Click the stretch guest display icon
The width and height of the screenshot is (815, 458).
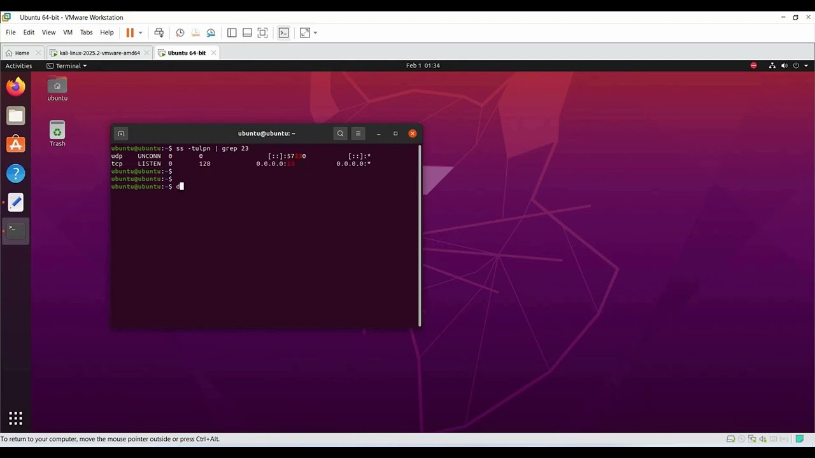(305, 32)
